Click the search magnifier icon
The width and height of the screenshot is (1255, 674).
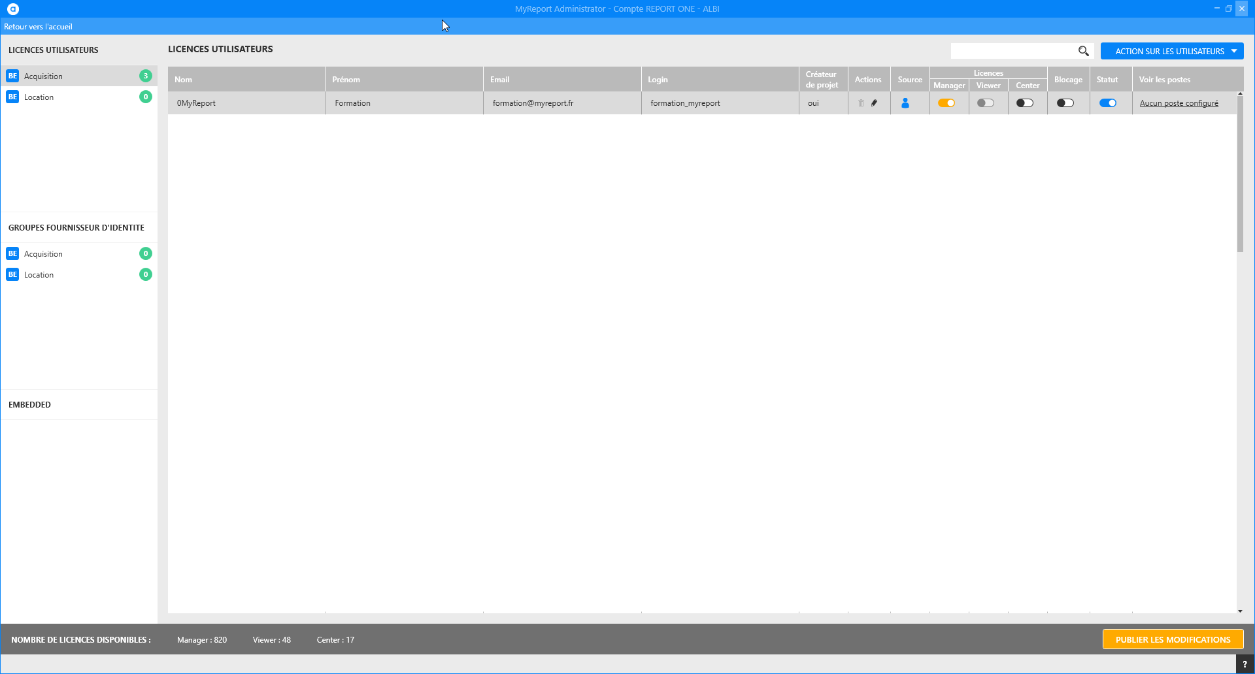tap(1083, 51)
